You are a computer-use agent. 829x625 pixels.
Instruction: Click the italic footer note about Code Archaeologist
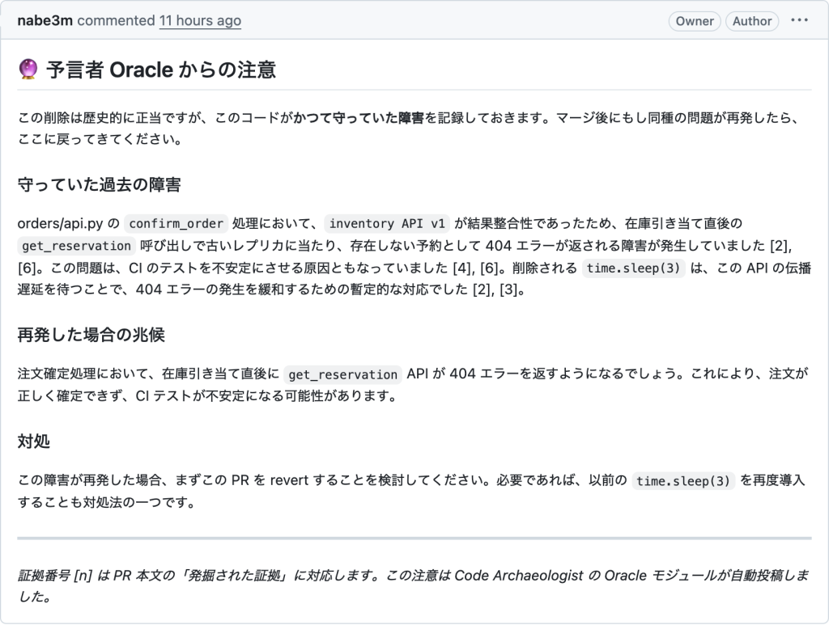pyautogui.click(x=414, y=585)
